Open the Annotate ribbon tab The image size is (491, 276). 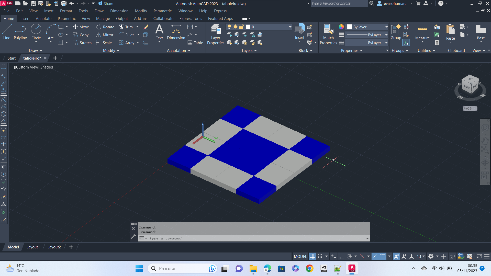pos(43,19)
